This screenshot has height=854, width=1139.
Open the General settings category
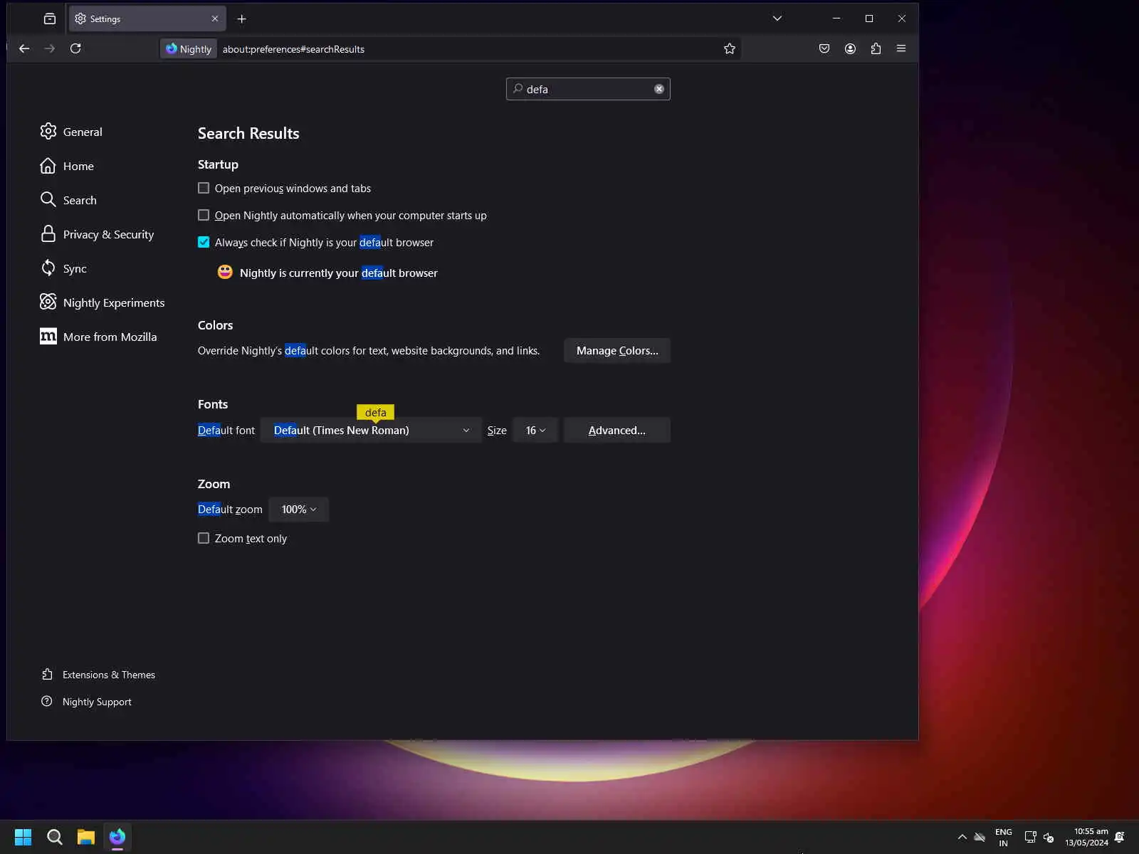pos(71,132)
